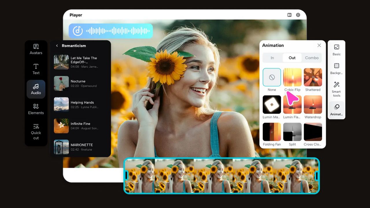Select the Text tool
This screenshot has height=208, width=370.
coord(36,69)
